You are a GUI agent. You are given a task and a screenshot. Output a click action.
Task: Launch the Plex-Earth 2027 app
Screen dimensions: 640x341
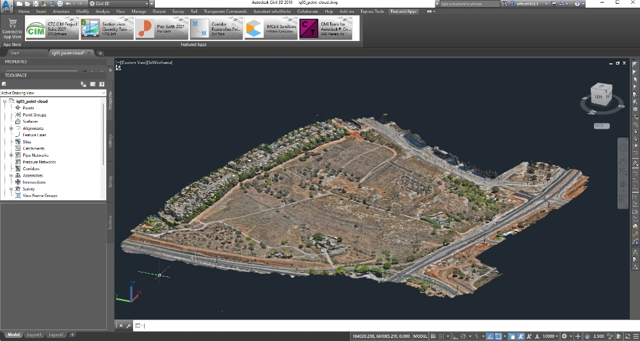pyautogui.click(x=162, y=29)
